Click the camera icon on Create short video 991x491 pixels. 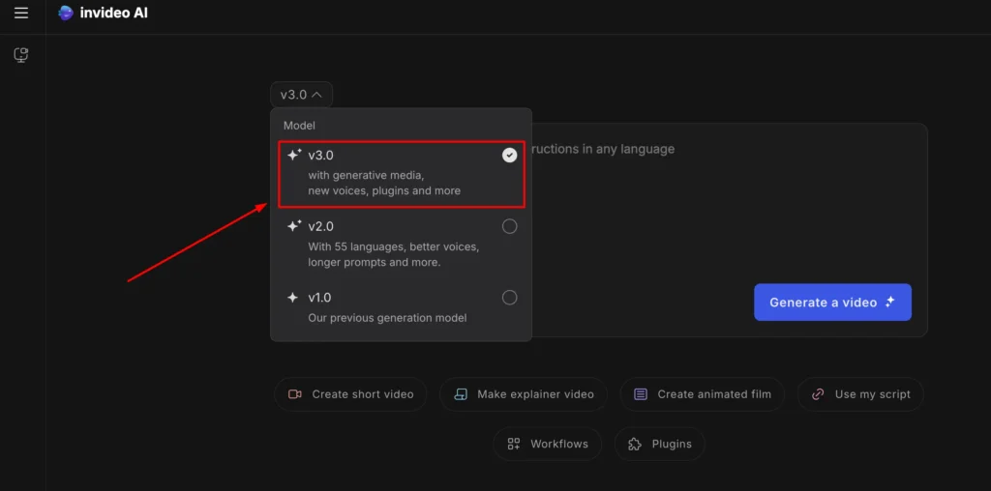[294, 394]
